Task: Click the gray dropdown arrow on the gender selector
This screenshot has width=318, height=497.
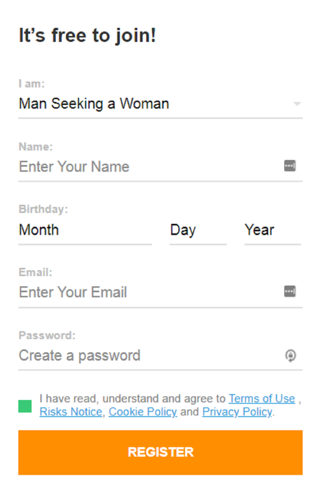Action: point(296,104)
